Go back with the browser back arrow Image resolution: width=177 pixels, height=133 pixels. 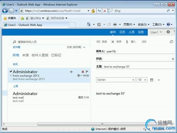pos(5,11)
